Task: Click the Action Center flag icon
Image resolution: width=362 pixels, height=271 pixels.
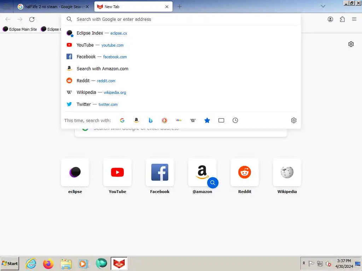Action: click(311, 263)
